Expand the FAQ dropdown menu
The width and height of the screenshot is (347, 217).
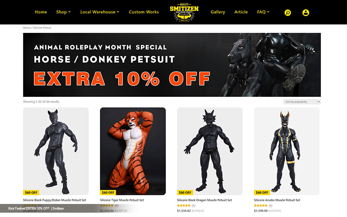[263, 12]
